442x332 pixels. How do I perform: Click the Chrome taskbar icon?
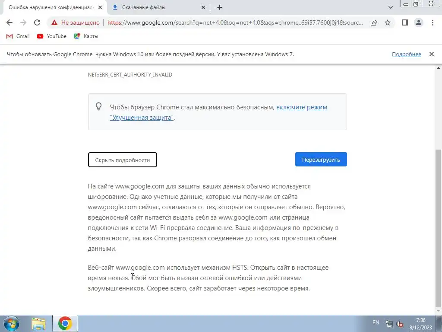65,323
